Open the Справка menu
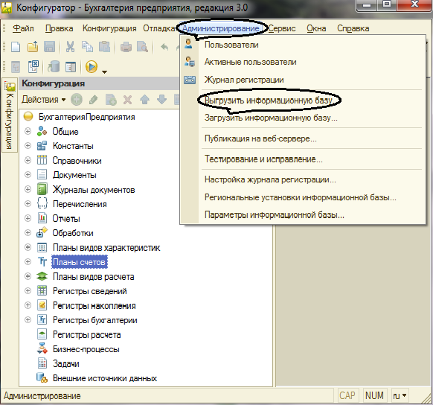The height and width of the screenshot is (405, 433). 353,28
